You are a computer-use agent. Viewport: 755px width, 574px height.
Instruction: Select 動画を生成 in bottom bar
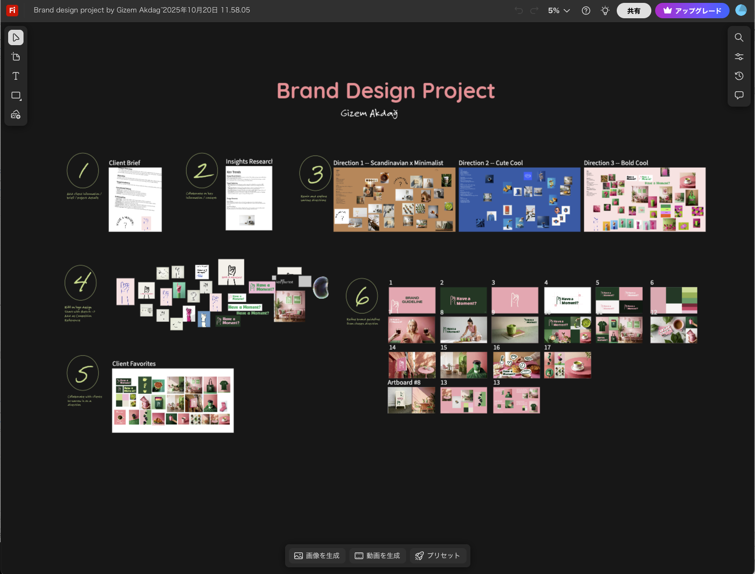[x=377, y=556]
